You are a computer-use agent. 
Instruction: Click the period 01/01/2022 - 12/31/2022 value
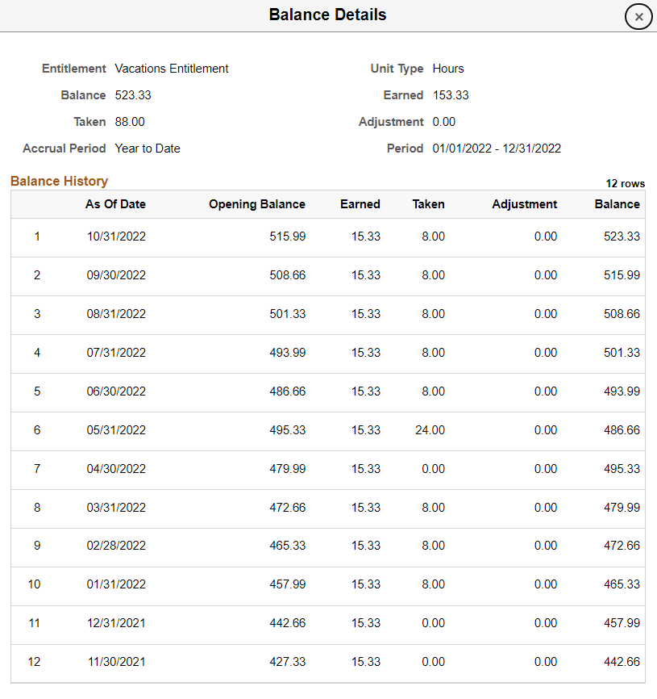pyautogui.click(x=497, y=149)
